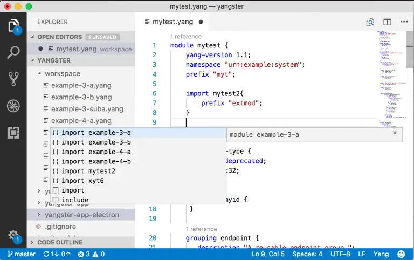This screenshot has height=260, width=414.
Task: Open example-3-b.yang in explorer
Action: tap(81, 97)
